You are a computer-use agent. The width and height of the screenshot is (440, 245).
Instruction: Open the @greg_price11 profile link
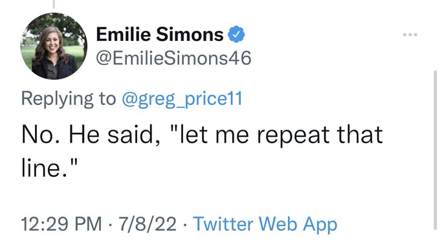click(182, 99)
